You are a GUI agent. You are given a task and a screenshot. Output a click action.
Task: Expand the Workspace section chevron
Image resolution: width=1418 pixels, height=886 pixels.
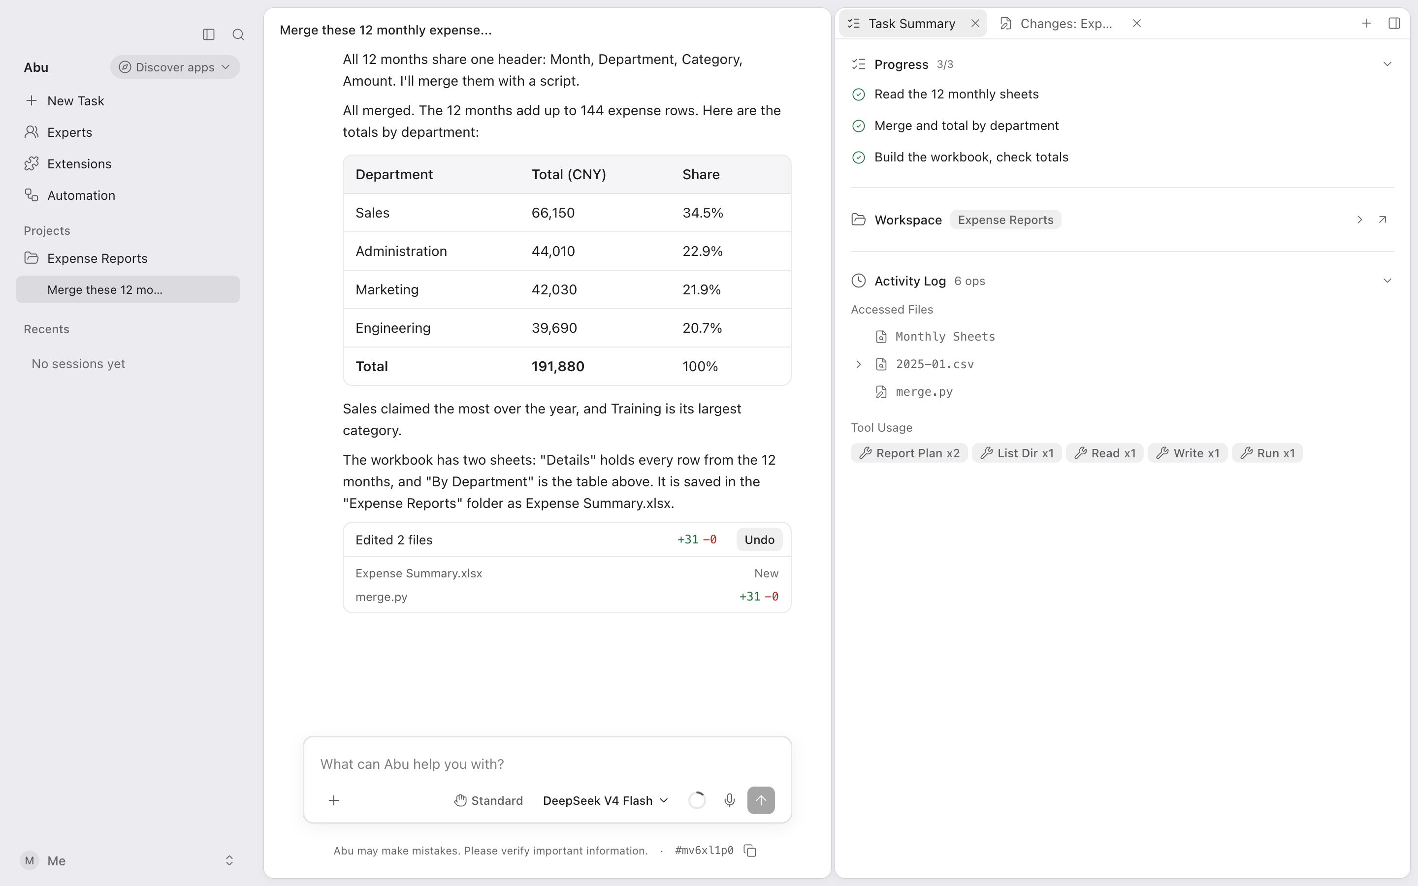tap(1359, 220)
